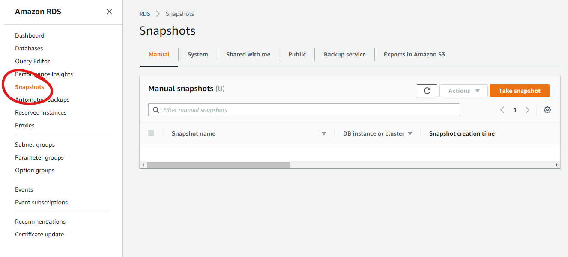Image resolution: width=568 pixels, height=257 pixels.
Task: Refresh the manual snapshots list
Action: click(427, 91)
